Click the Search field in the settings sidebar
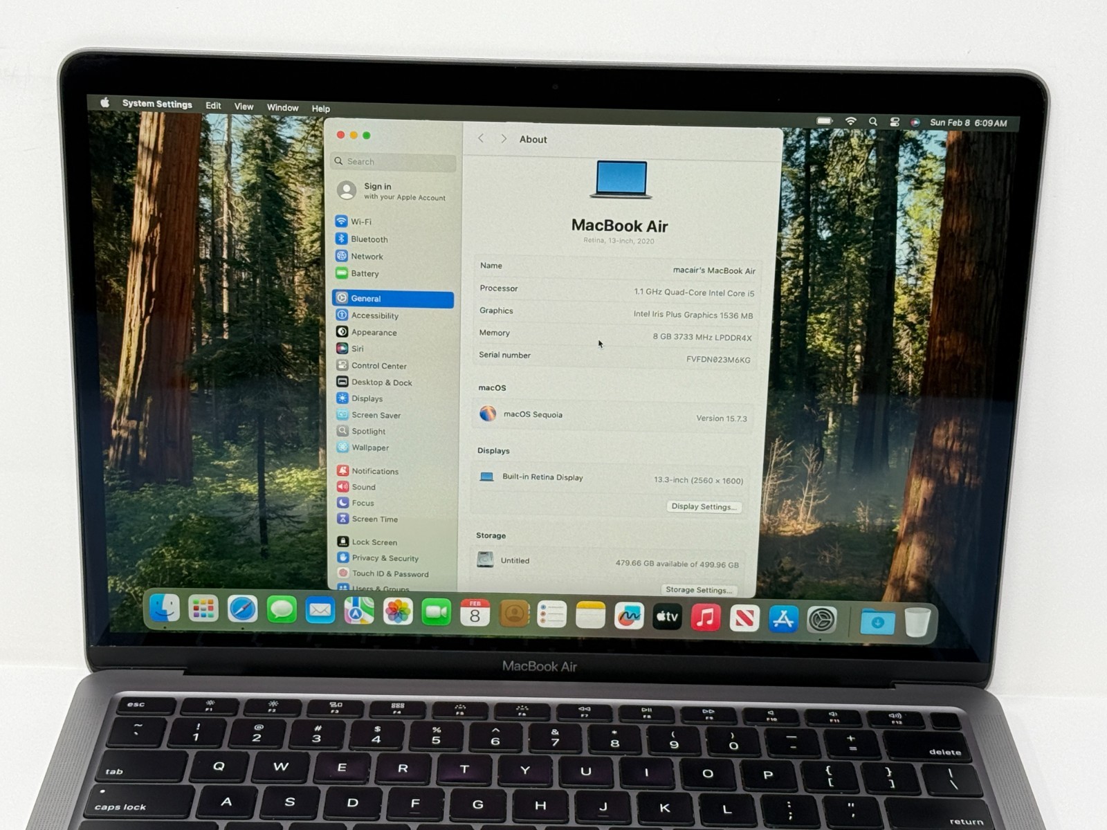The width and height of the screenshot is (1107, 830). click(394, 162)
